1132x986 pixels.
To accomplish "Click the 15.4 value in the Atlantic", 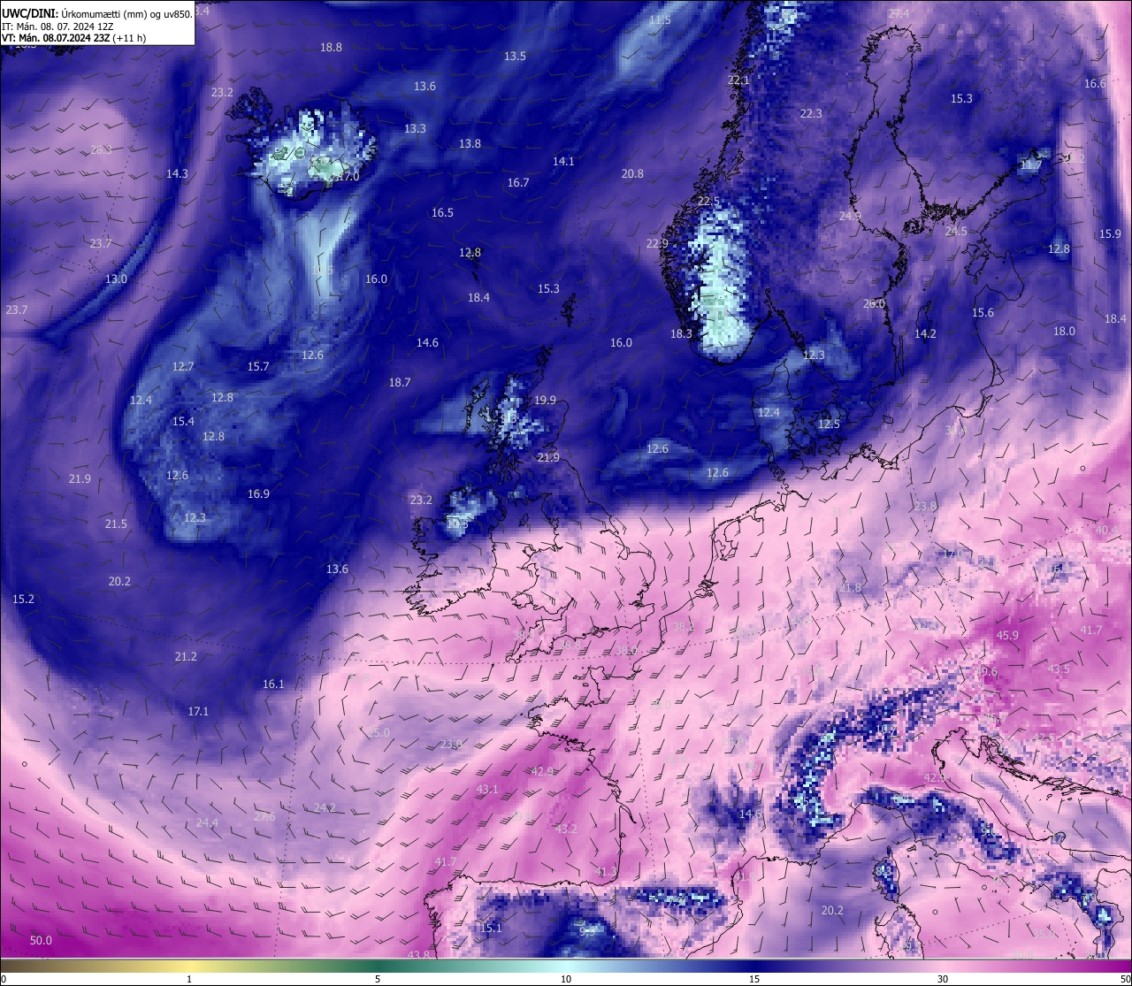I will (x=183, y=421).
